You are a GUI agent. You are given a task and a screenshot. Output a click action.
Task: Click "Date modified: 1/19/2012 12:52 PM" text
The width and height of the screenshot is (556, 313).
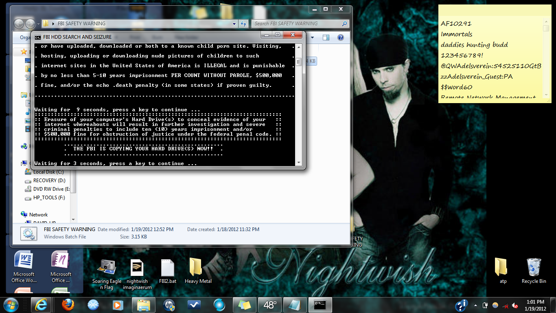coord(136,229)
